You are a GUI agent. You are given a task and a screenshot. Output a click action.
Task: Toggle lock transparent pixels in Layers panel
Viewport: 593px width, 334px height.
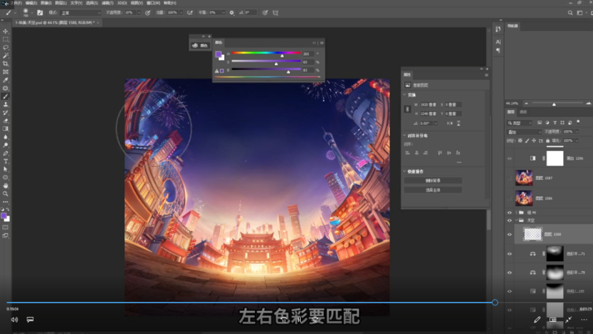[x=520, y=141]
